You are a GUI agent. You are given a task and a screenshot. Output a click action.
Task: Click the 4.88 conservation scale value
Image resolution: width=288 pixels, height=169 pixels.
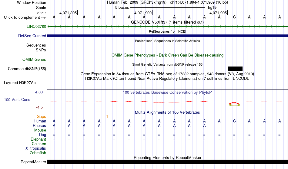point(39,92)
